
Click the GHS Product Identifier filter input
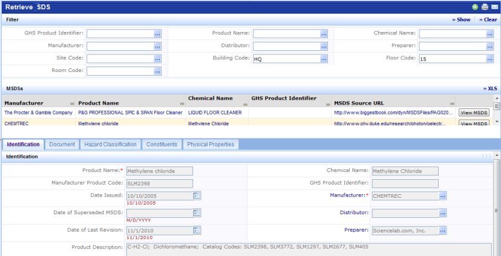(120, 34)
